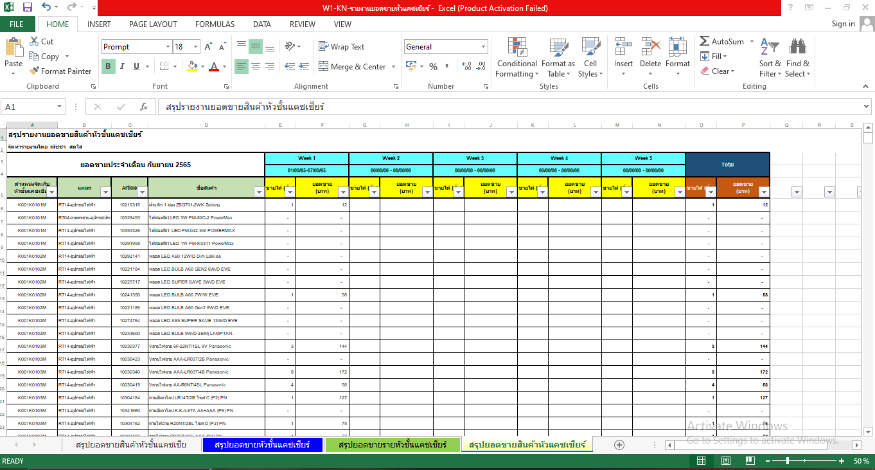Switch to the blue sheet tab
The image size is (875, 470).
[262, 445]
